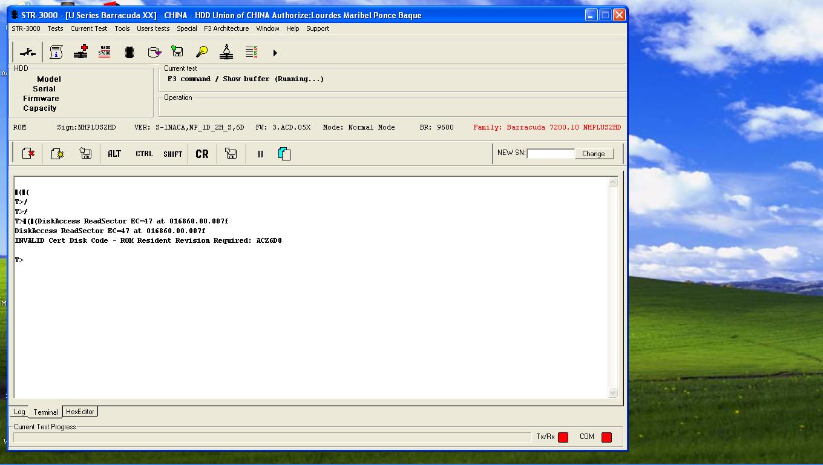Click 'F3 command / Show buffer (Running...)' text
The image size is (823, 465).
tap(246, 79)
